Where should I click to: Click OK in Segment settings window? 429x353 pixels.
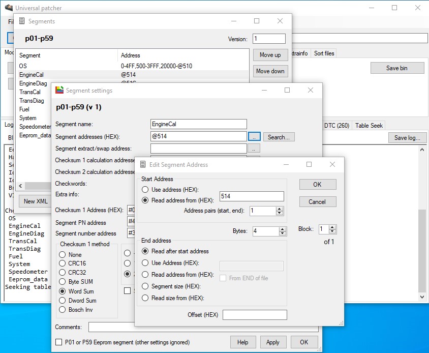pyautogui.click(x=304, y=342)
